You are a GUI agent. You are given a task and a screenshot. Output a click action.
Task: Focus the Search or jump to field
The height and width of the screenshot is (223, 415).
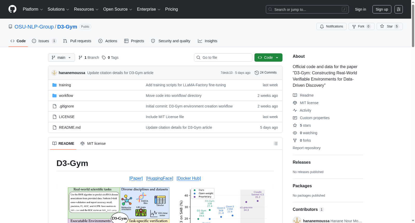[307, 9]
